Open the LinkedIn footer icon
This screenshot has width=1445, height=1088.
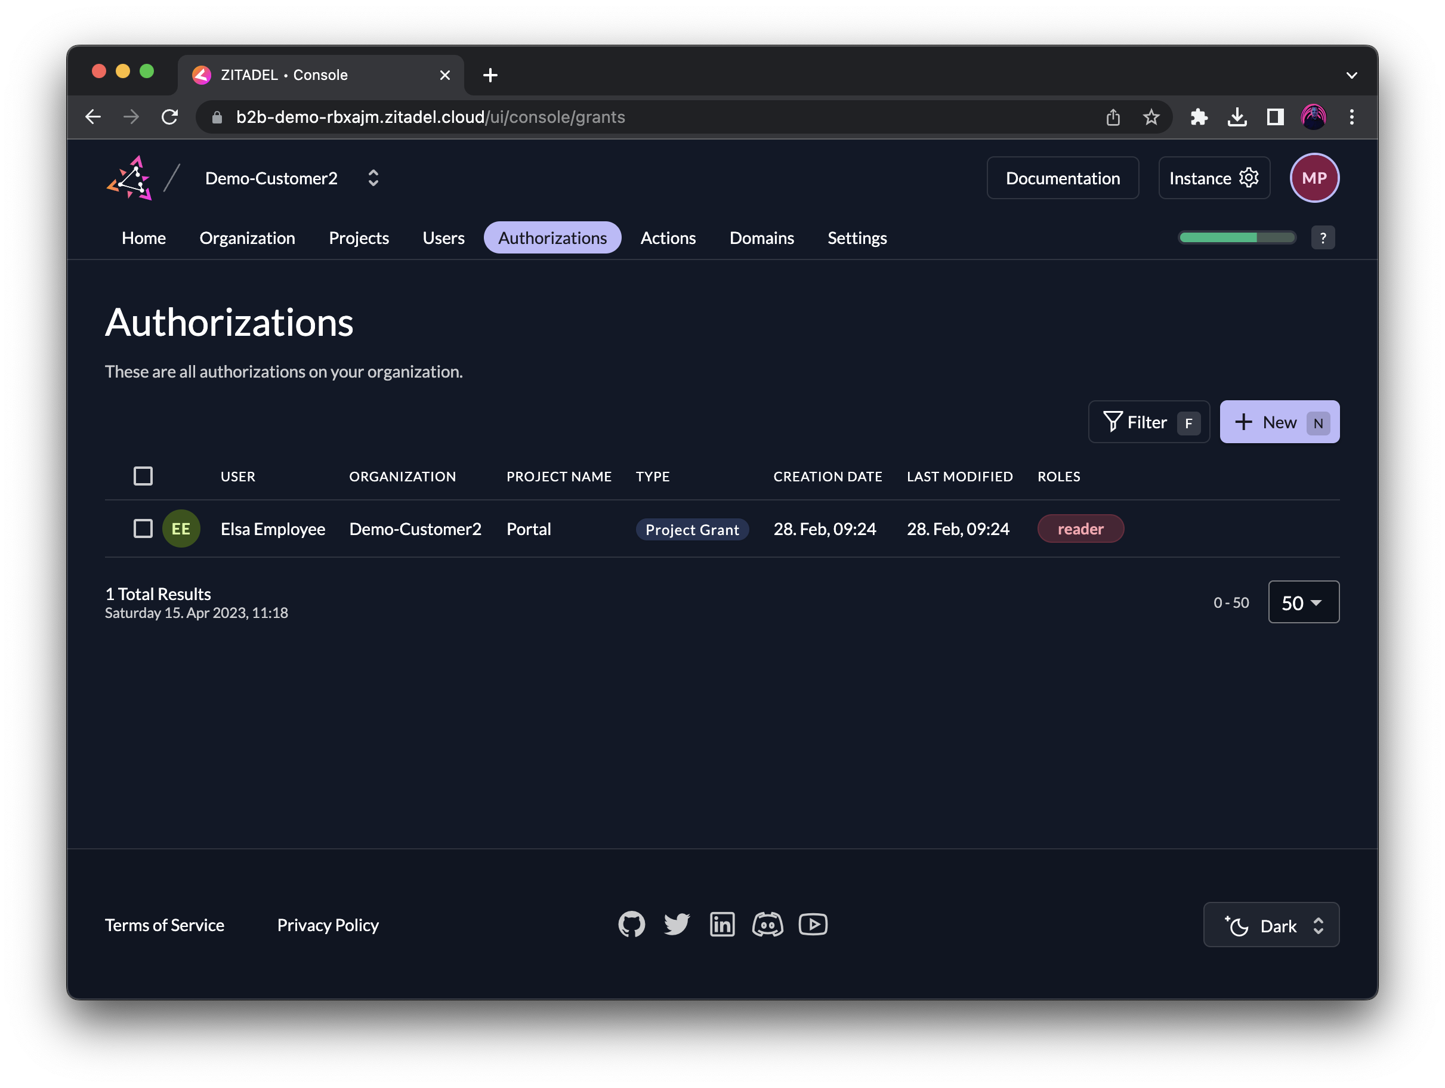pyautogui.click(x=722, y=924)
